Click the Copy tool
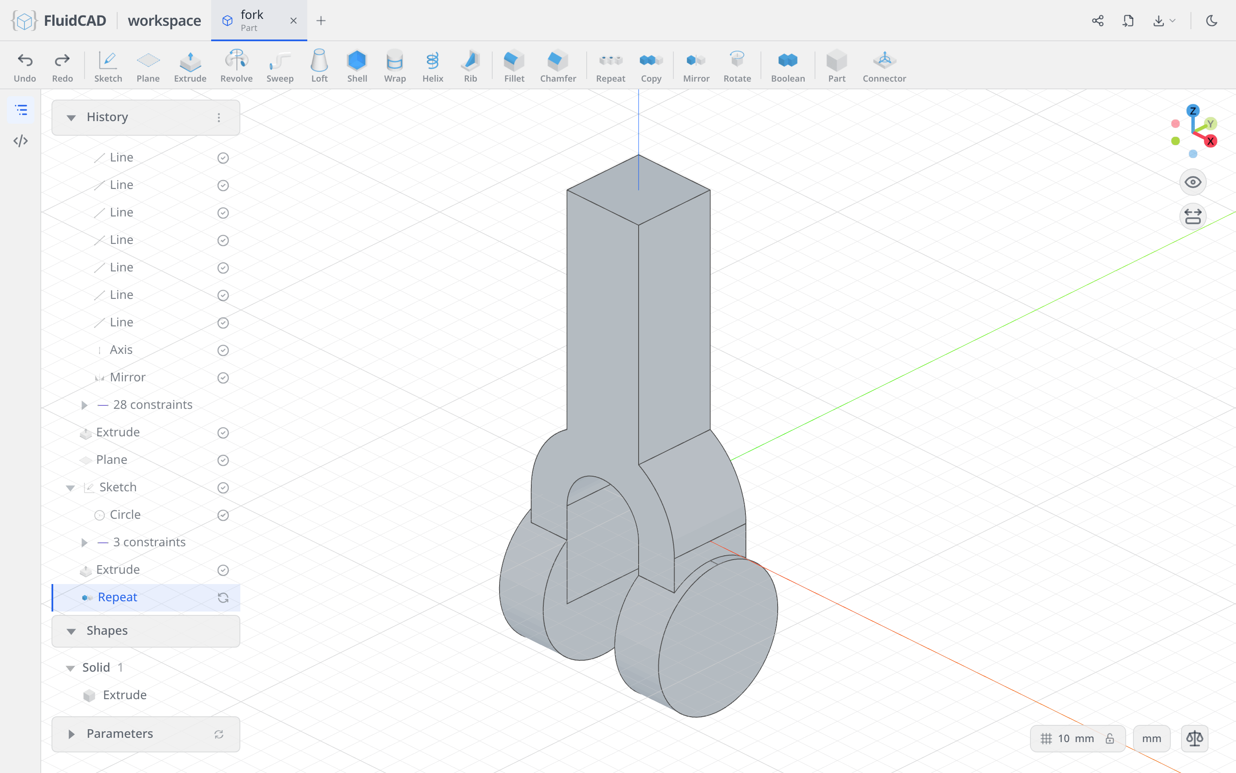 tap(651, 67)
